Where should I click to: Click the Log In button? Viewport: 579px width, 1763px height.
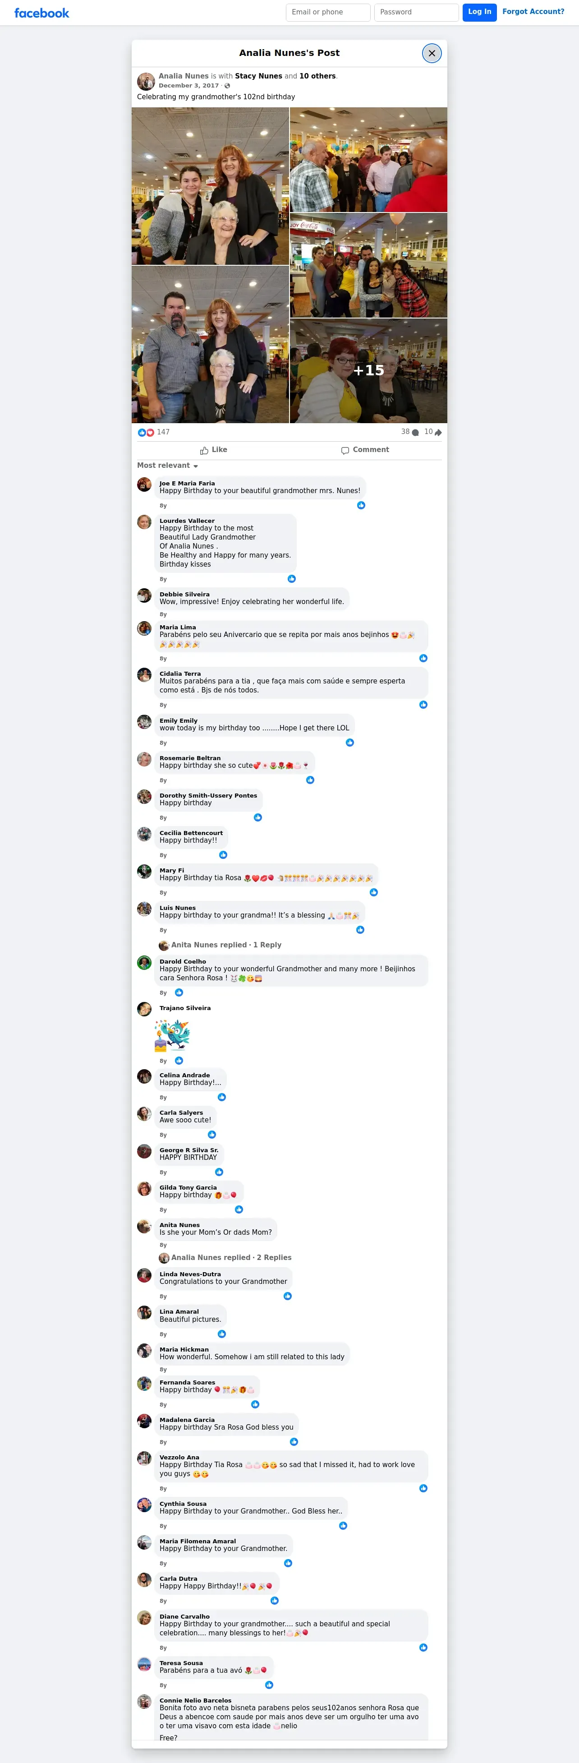point(480,12)
